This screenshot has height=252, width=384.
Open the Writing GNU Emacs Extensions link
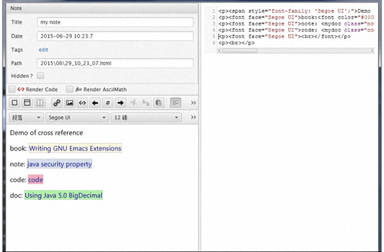point(75,148)
